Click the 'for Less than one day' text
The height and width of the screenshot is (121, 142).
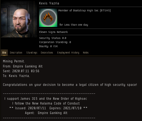[x=74, y=25]
